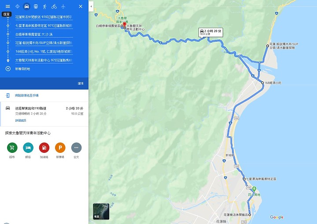Image resolution: width=317 pixels, height=224 pixels.
Task: Open the hamburger main menu
Action: click(7, 7)
